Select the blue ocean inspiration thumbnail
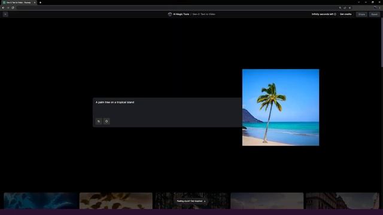This screenshot has height=215, width=383. [41, 201]
